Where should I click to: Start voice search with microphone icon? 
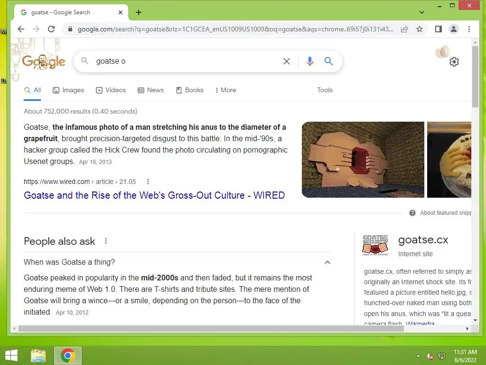pos(309,61)
